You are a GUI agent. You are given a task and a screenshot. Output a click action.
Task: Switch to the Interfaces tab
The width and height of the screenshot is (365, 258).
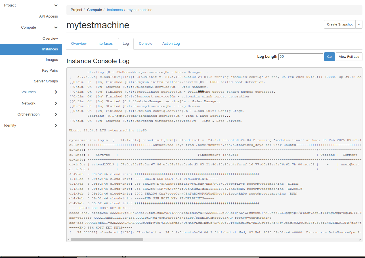(x=104, y=44)
